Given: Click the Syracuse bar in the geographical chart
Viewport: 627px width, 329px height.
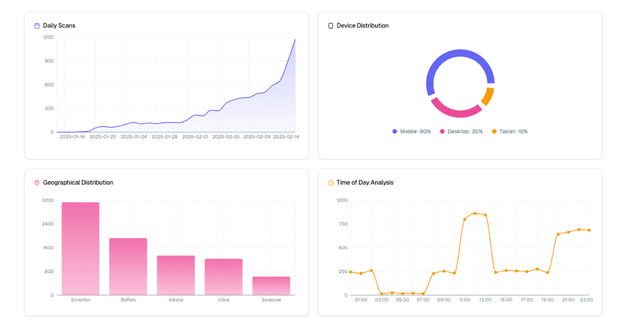Looking at the screenshot, I should click(271, 286).
